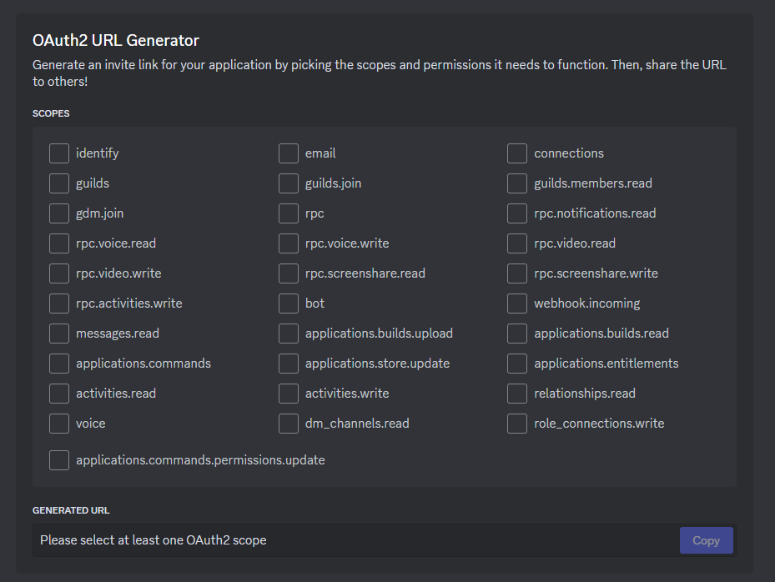The image size is (775, 582).
Task: Toggle the voice scope checkbox
Action: click(59, 424)
